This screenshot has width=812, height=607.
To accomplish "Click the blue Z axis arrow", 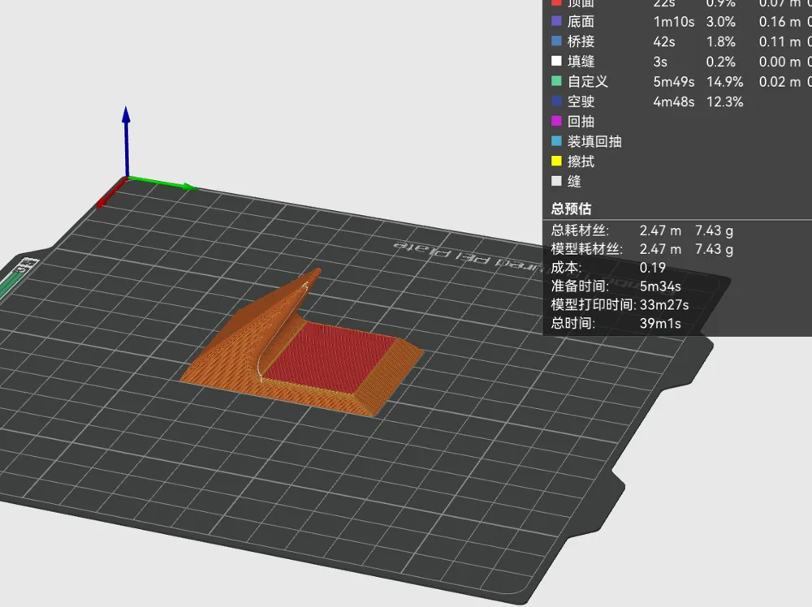I will pyautogui.click(x=126, y=140).
